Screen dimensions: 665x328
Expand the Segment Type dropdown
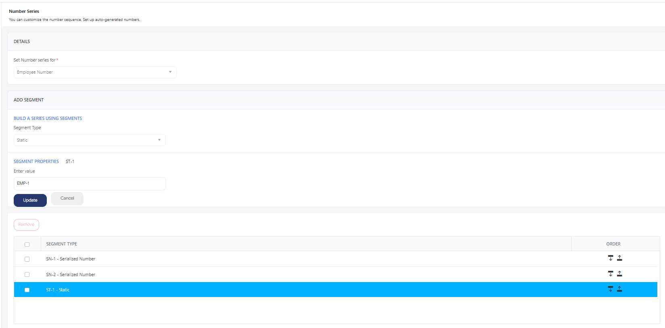[90, 140]
